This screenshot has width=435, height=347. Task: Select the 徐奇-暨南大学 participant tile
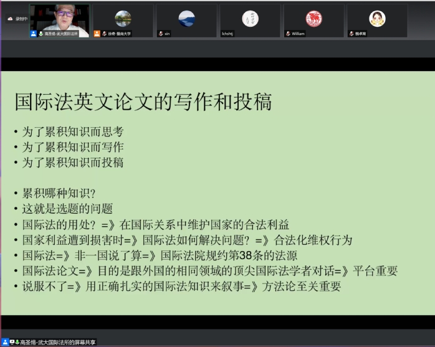(x=123, y=21)
